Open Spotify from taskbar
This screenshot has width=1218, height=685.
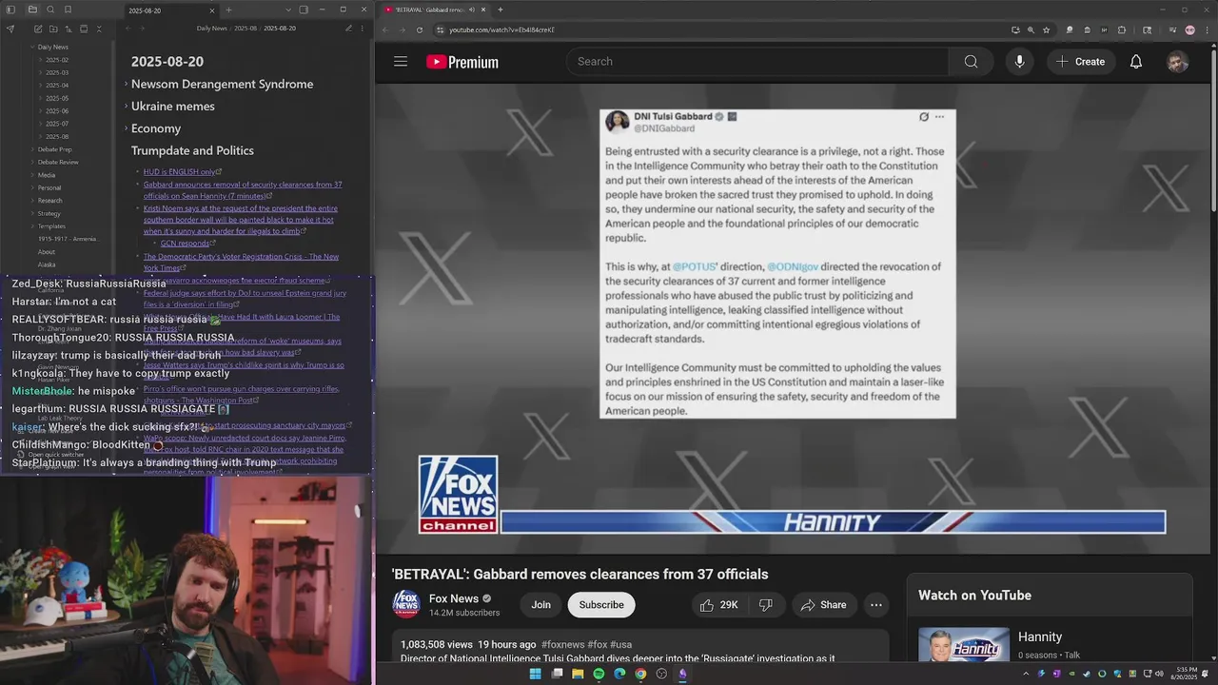tap(599, 674)
